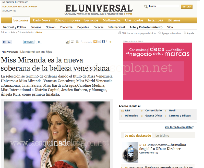Open ANUNCIANTES link
The height and width of the screenshot is (168, 204).
click(9, 11)
